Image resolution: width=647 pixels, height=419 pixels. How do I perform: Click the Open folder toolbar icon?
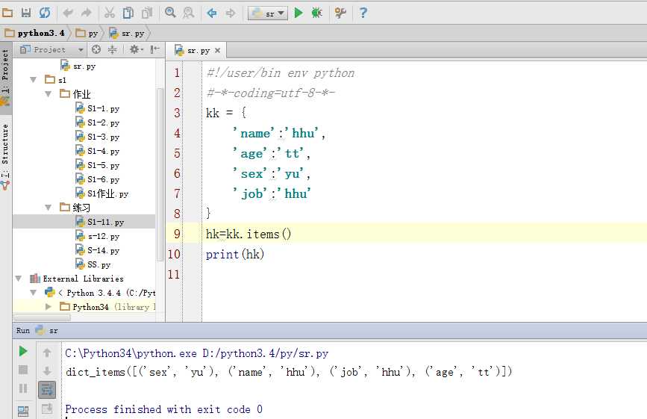[7, 13]
